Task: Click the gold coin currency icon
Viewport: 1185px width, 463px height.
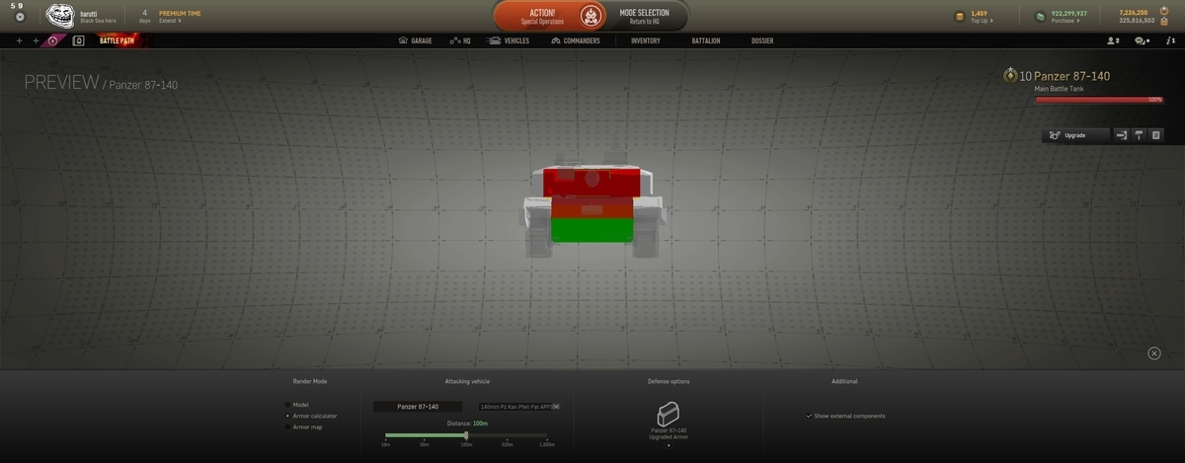Action: click(959, 16)
